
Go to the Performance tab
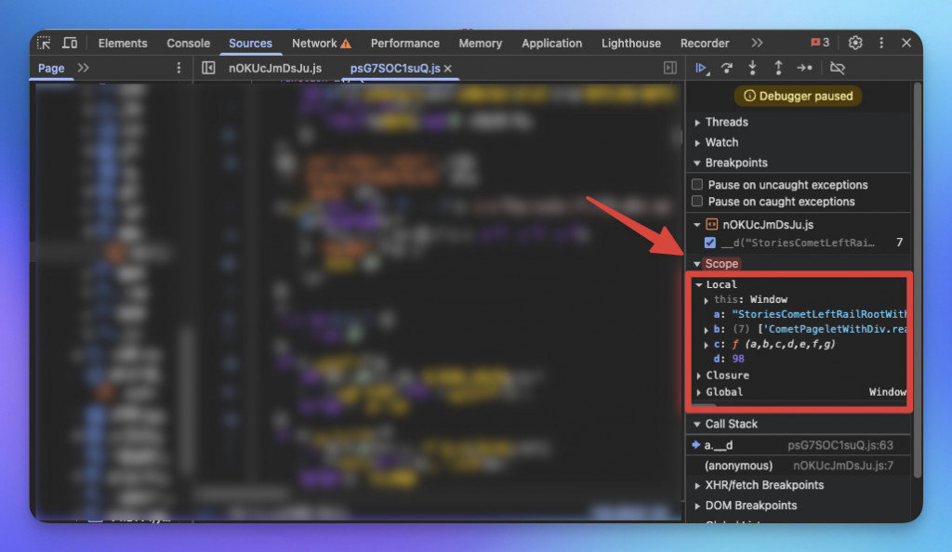405,43
